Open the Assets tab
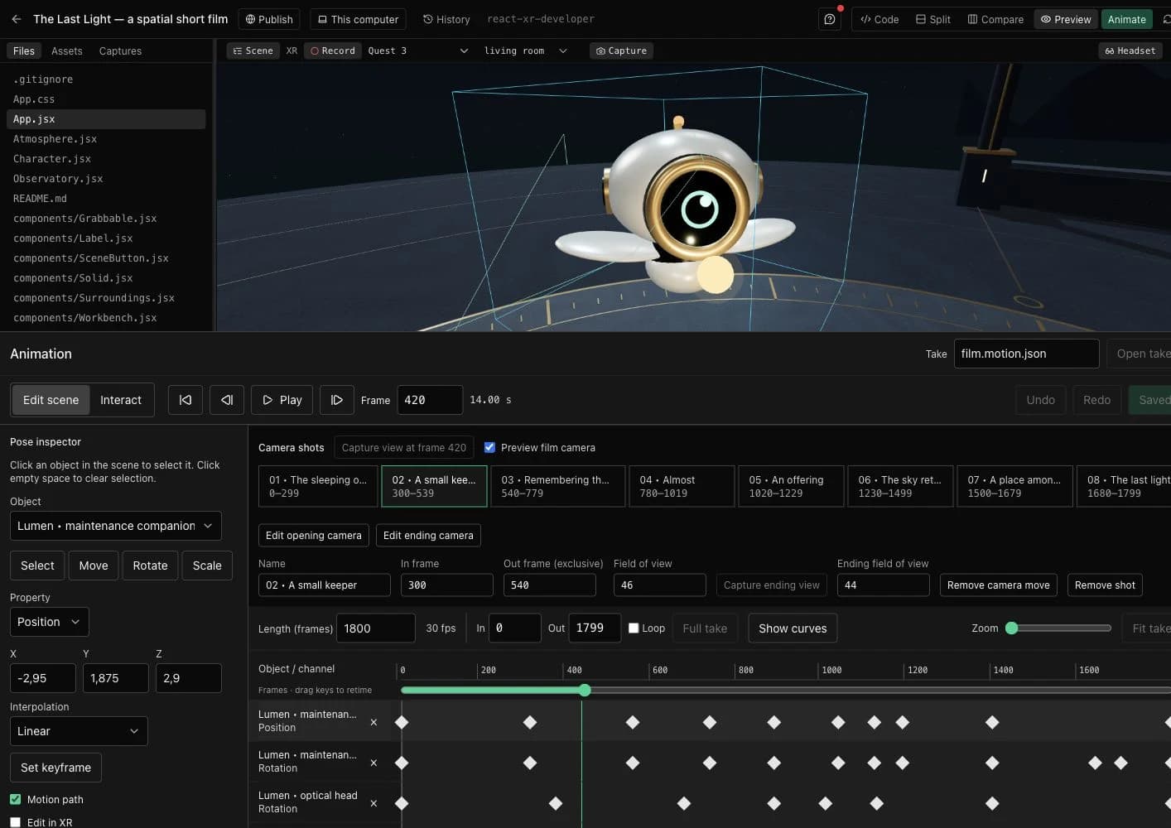Screen dimensions: 1171x828 click(67, 51)
